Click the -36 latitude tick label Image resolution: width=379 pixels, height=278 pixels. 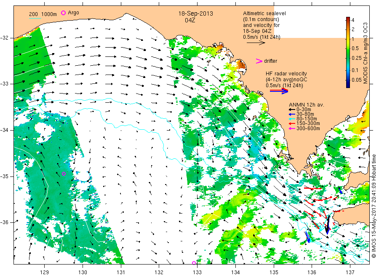[4, 222]
